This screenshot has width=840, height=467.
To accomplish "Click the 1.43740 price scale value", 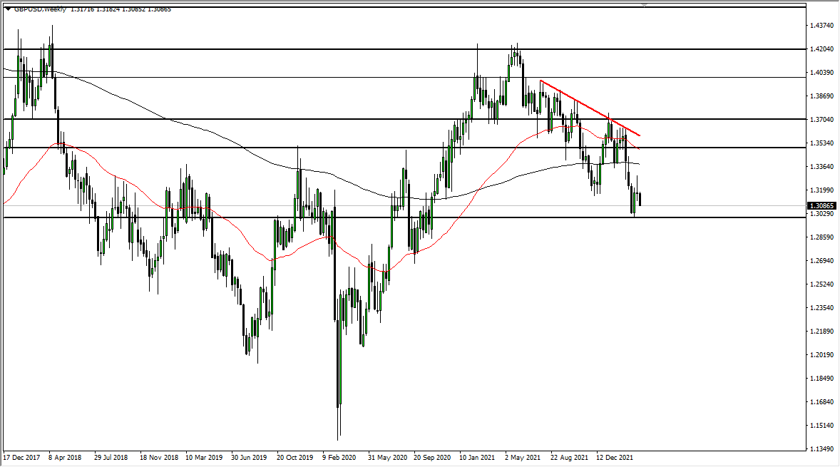I will click(821, 24).
